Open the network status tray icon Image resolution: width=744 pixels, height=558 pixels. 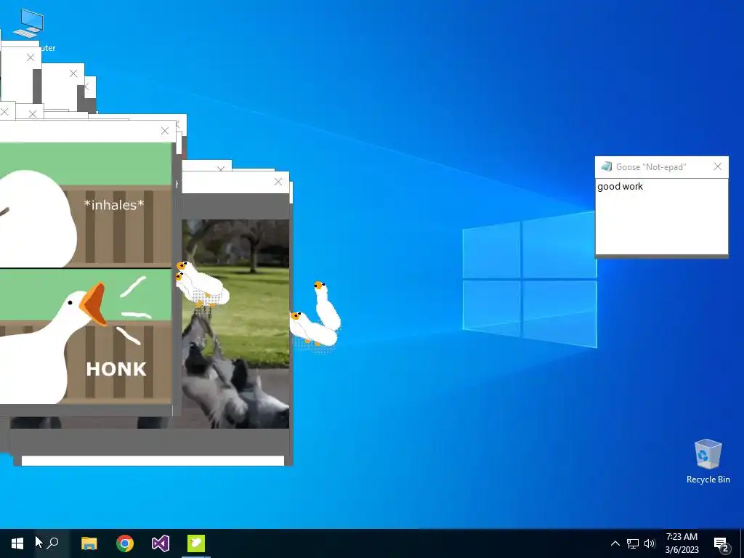[x=633, y=543]
